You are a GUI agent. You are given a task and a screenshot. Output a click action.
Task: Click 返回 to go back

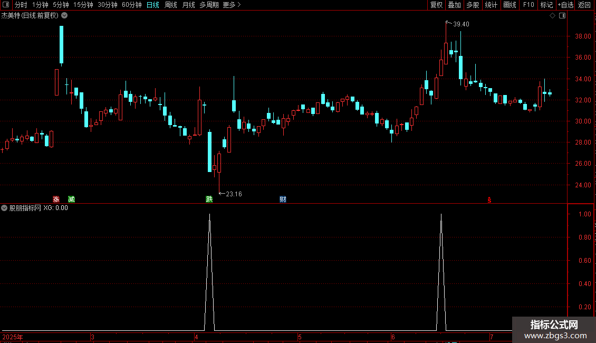tap(584, 5)
